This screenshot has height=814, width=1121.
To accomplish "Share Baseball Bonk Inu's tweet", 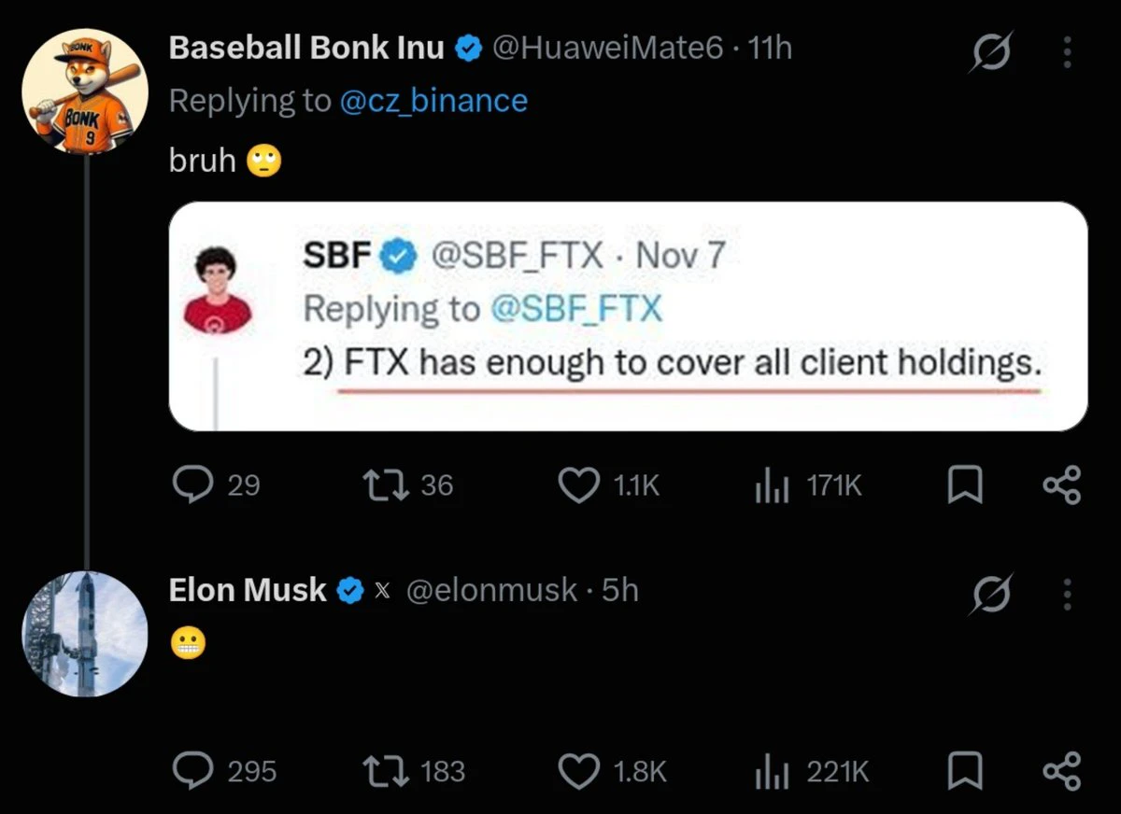I will (1060, 485).
